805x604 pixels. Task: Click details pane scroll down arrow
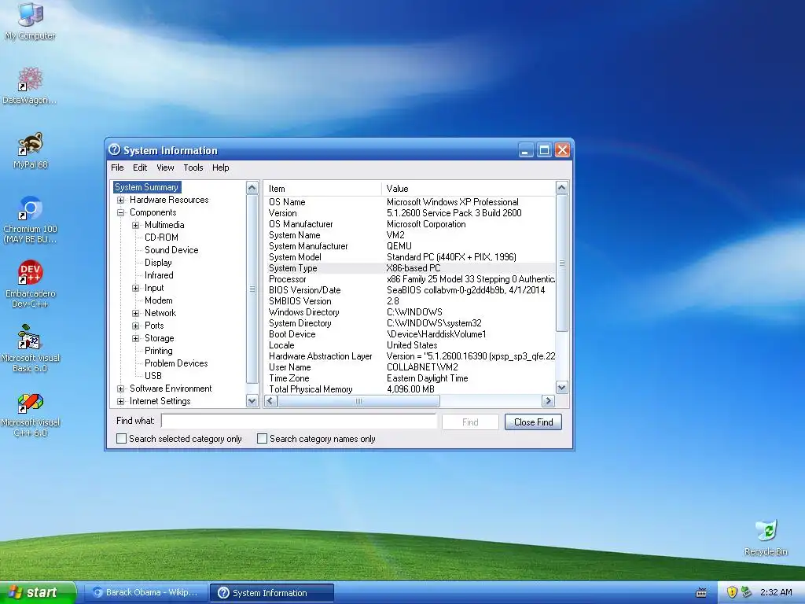561,388
